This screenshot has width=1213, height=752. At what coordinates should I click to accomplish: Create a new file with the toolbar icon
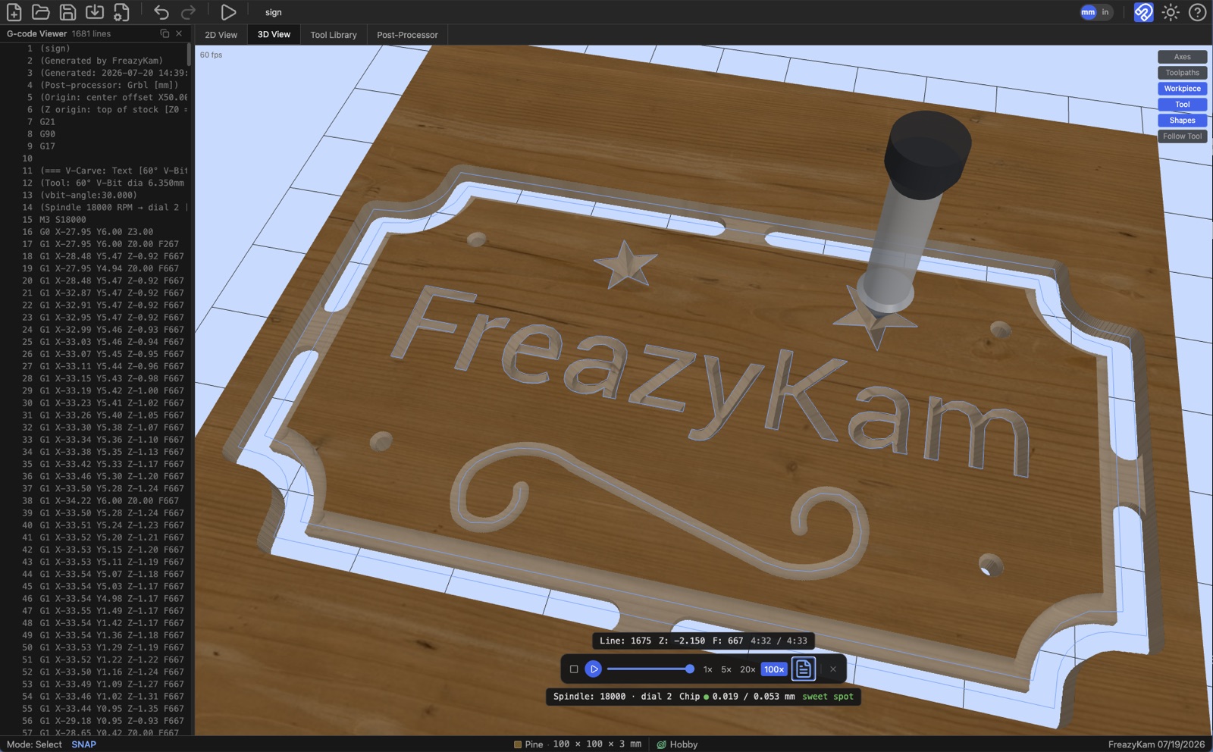tap(14, 12)
